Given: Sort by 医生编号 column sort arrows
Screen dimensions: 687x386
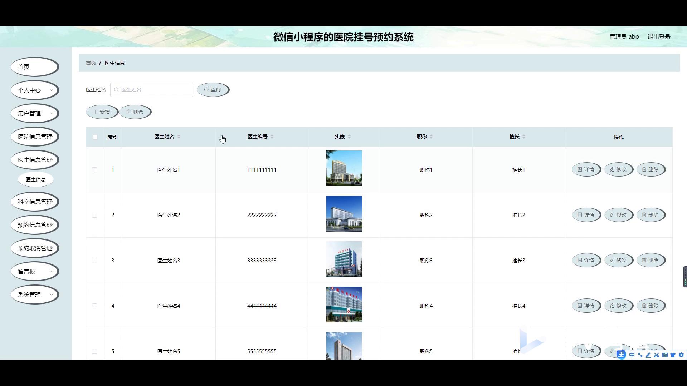Looking at the screenshot, I should click(x=272, y=137).
